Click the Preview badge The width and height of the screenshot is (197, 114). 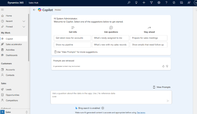click(x=58, y=10)
